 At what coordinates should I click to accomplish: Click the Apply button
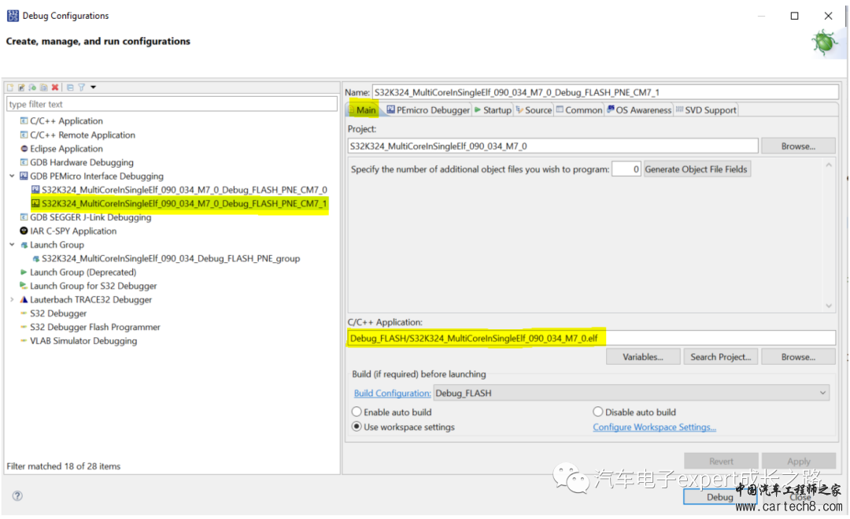(799, 461)
